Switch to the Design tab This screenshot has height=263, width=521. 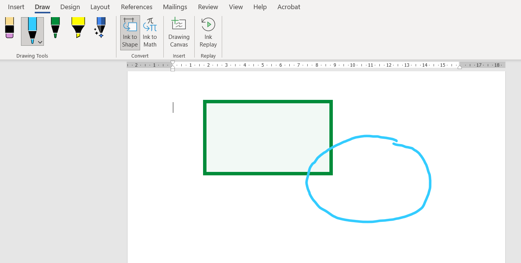click(70, 7)
